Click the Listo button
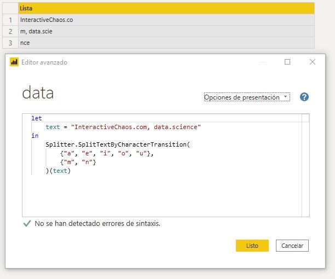This screenshot has width=335, height=279. point(252,246)
